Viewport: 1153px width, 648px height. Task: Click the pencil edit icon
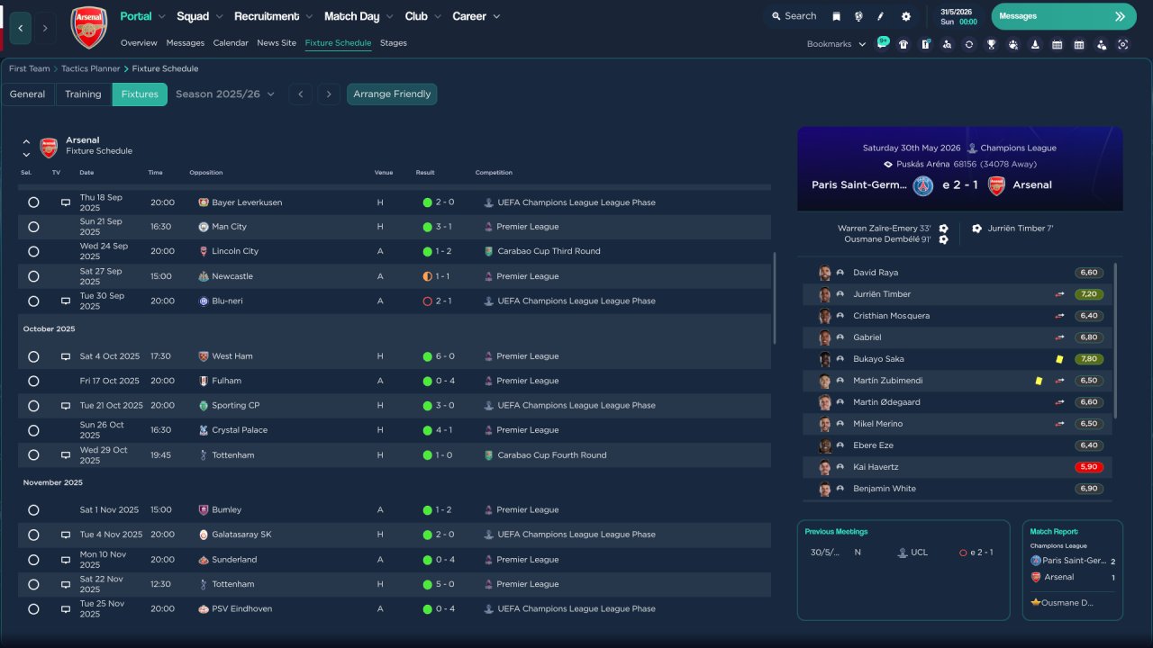(881, 16)
